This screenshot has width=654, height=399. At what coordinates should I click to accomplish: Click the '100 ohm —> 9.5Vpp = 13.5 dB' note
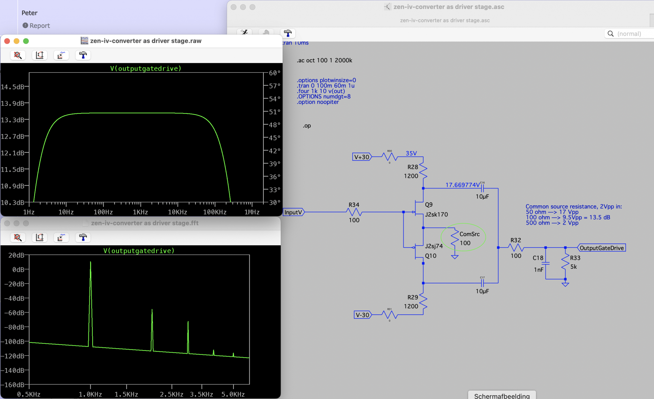coord(568,217)
